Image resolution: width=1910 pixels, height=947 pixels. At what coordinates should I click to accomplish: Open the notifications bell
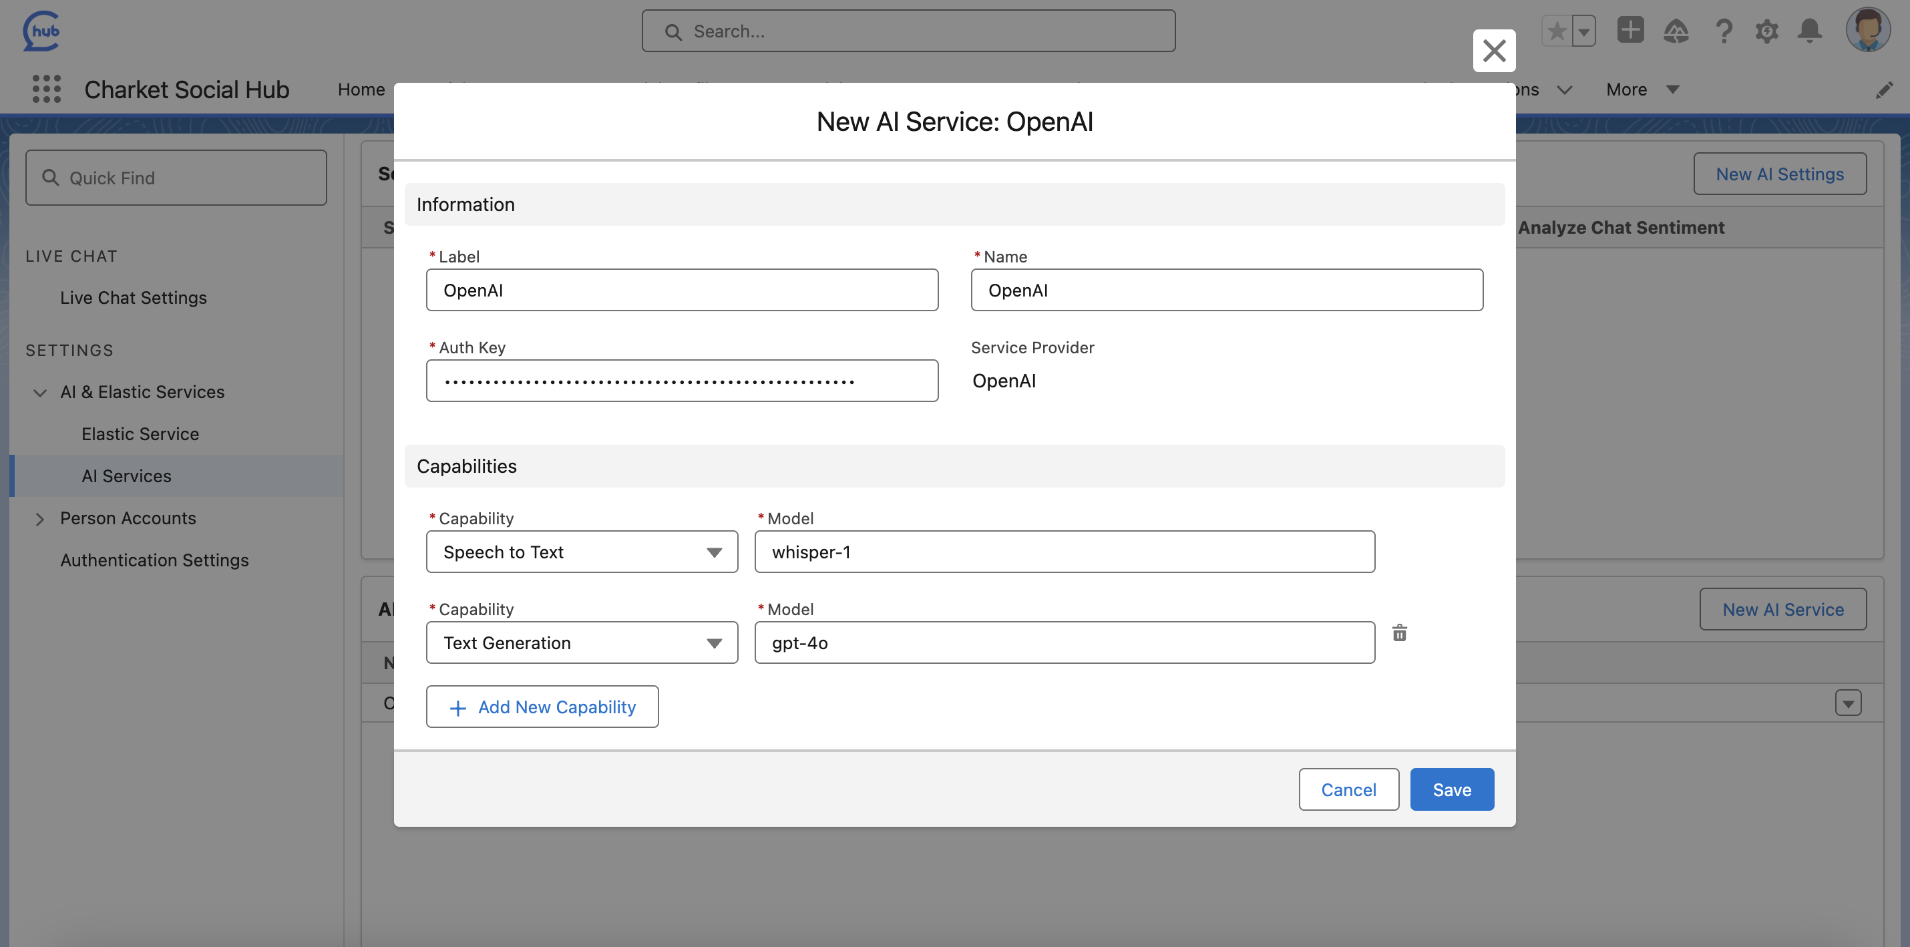pos(1809,31)
